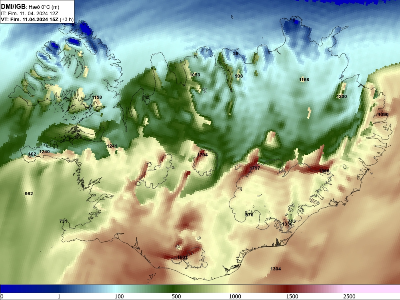Viewport: 400px width, 300px height.
Task: Click the 1797 height label
Action: click(255, 168)
